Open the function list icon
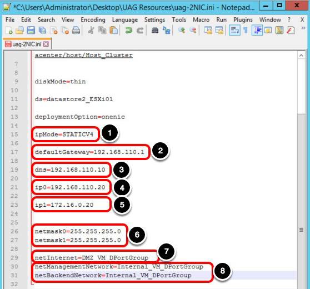The height and width of the screenshot is (289, 310). tap(291, 31)
